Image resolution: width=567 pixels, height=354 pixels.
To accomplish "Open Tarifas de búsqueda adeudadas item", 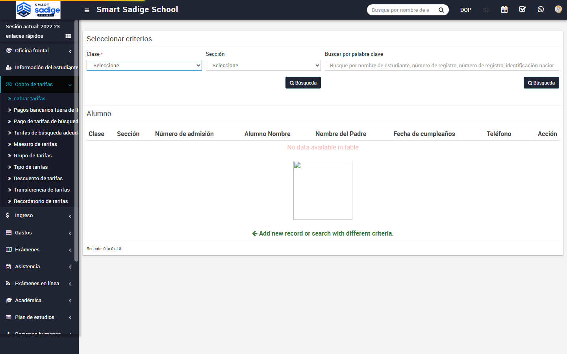I will 46,133.
